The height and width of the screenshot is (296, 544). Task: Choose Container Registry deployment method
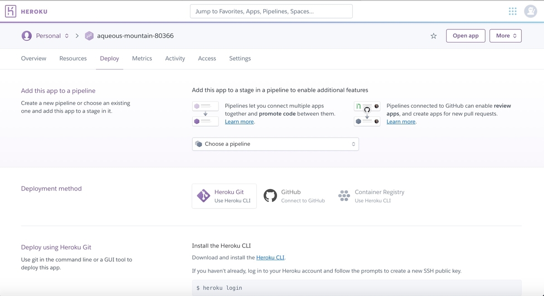[371, 196]
